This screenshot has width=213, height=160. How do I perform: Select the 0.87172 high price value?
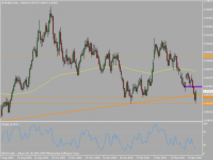pos(34,3)
